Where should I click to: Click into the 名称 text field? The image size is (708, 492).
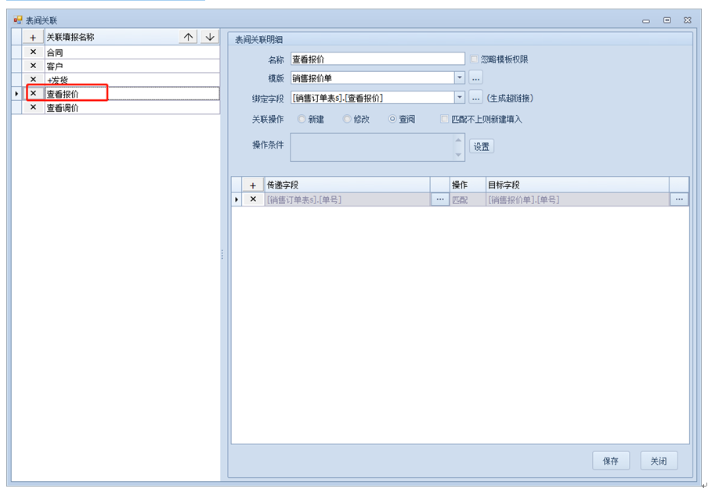click(377, 59)
